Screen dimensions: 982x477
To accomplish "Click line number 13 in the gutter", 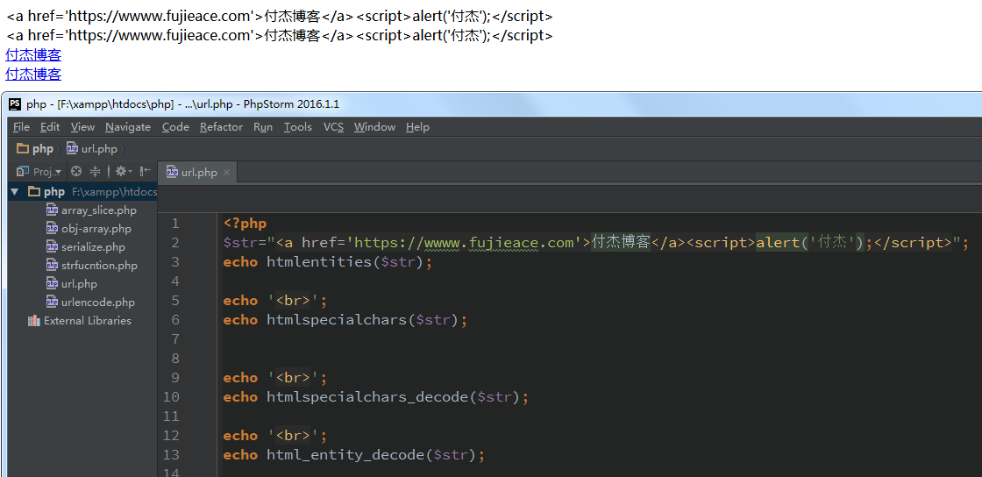I will point(171,454).
